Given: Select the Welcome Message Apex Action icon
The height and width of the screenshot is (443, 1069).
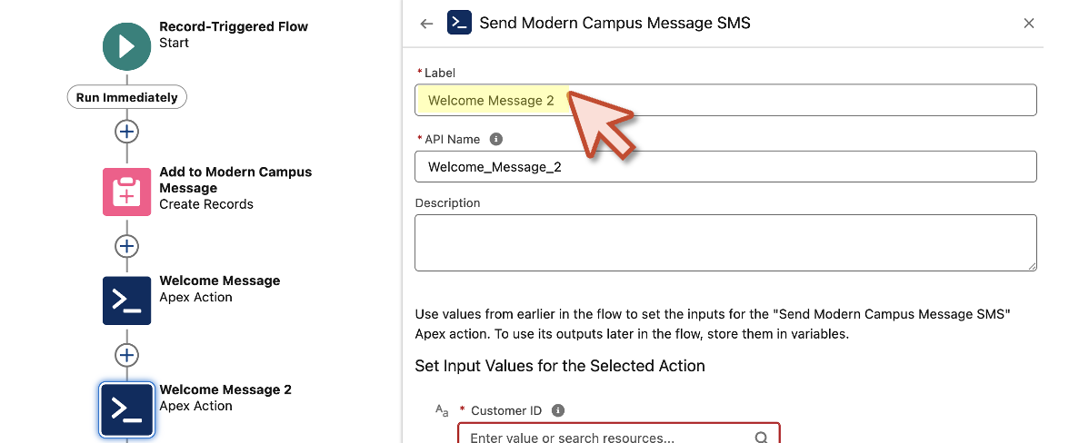Looking at the screenshot, I should coord(127,300).
